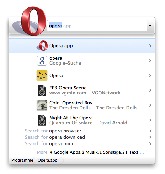This screenshot has width=165, height=174.
Task: Expand the Opera.app row chevron
Action: [150, 46]
